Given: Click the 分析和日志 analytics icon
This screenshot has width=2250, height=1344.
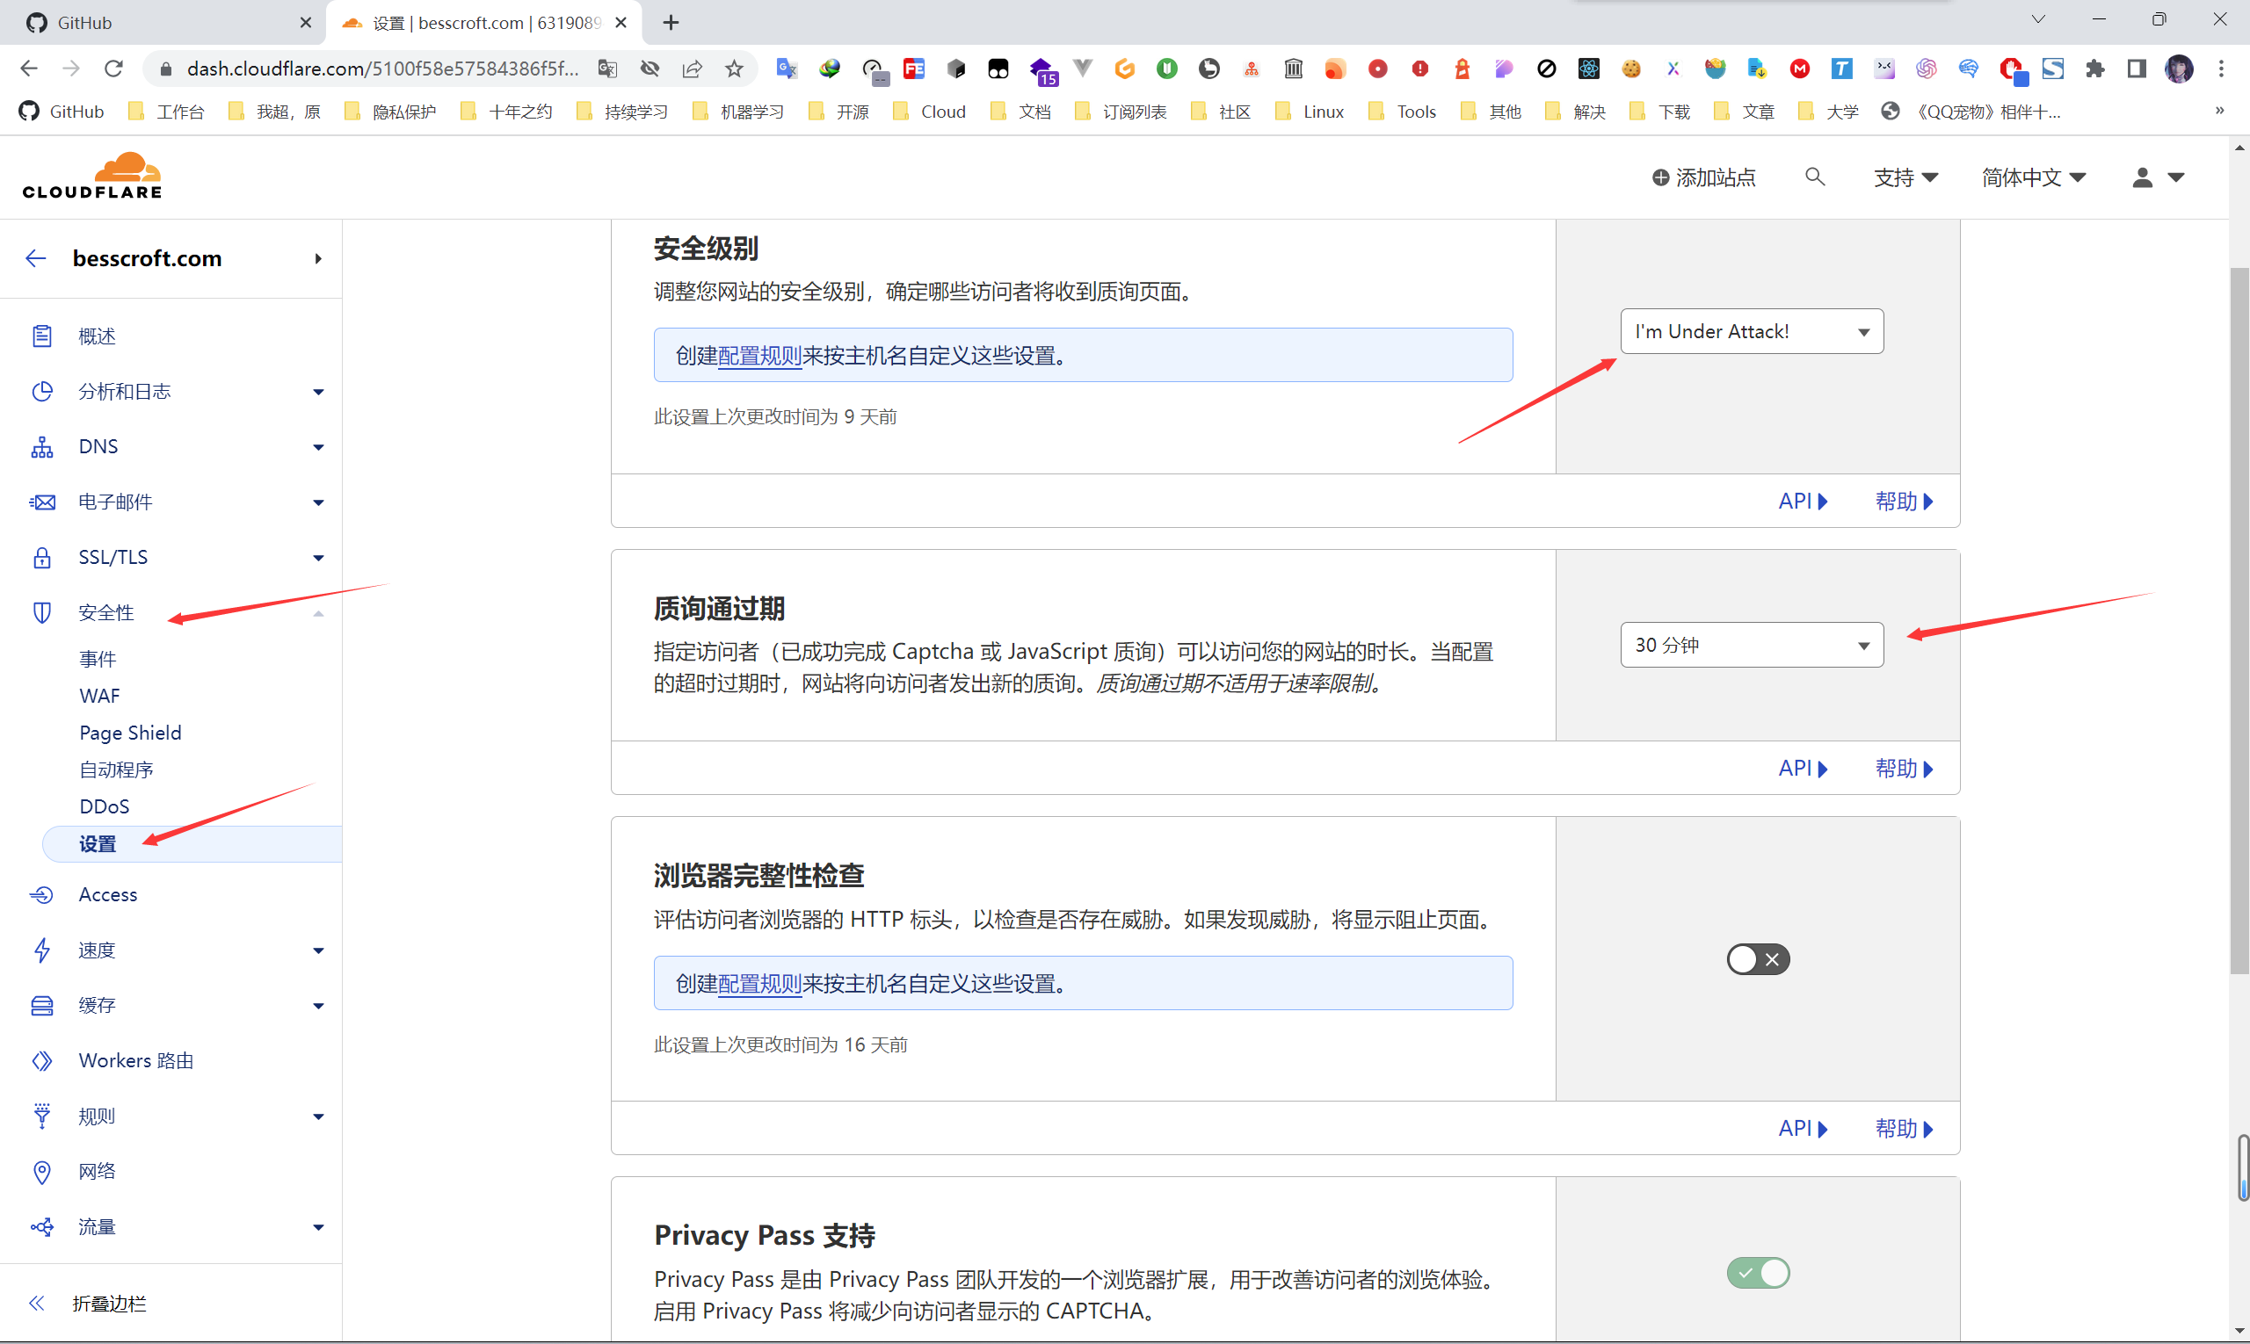Looking at the screenshot, I should 41,391.
